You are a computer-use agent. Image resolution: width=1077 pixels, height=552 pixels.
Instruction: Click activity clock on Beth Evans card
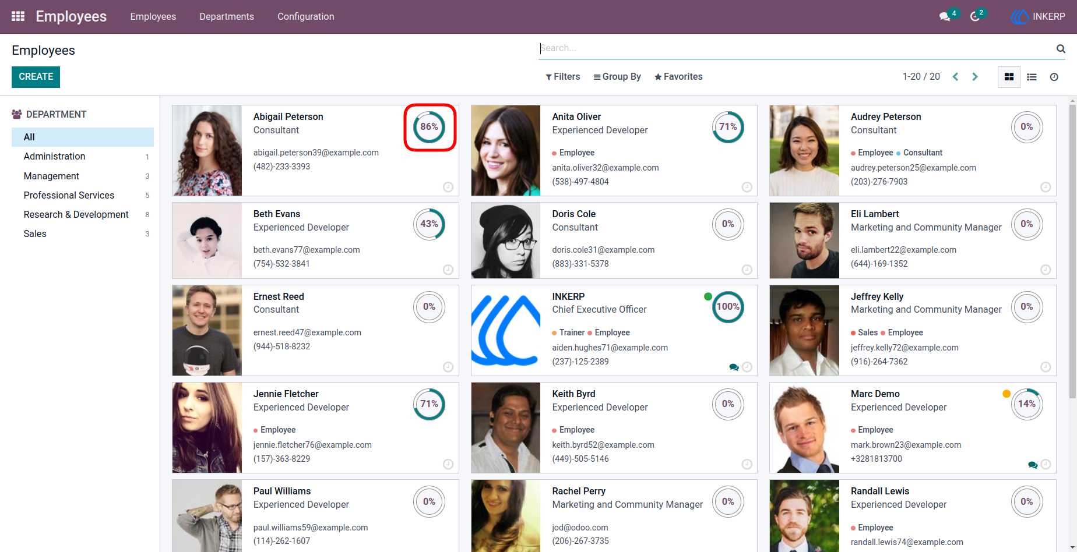448,270
